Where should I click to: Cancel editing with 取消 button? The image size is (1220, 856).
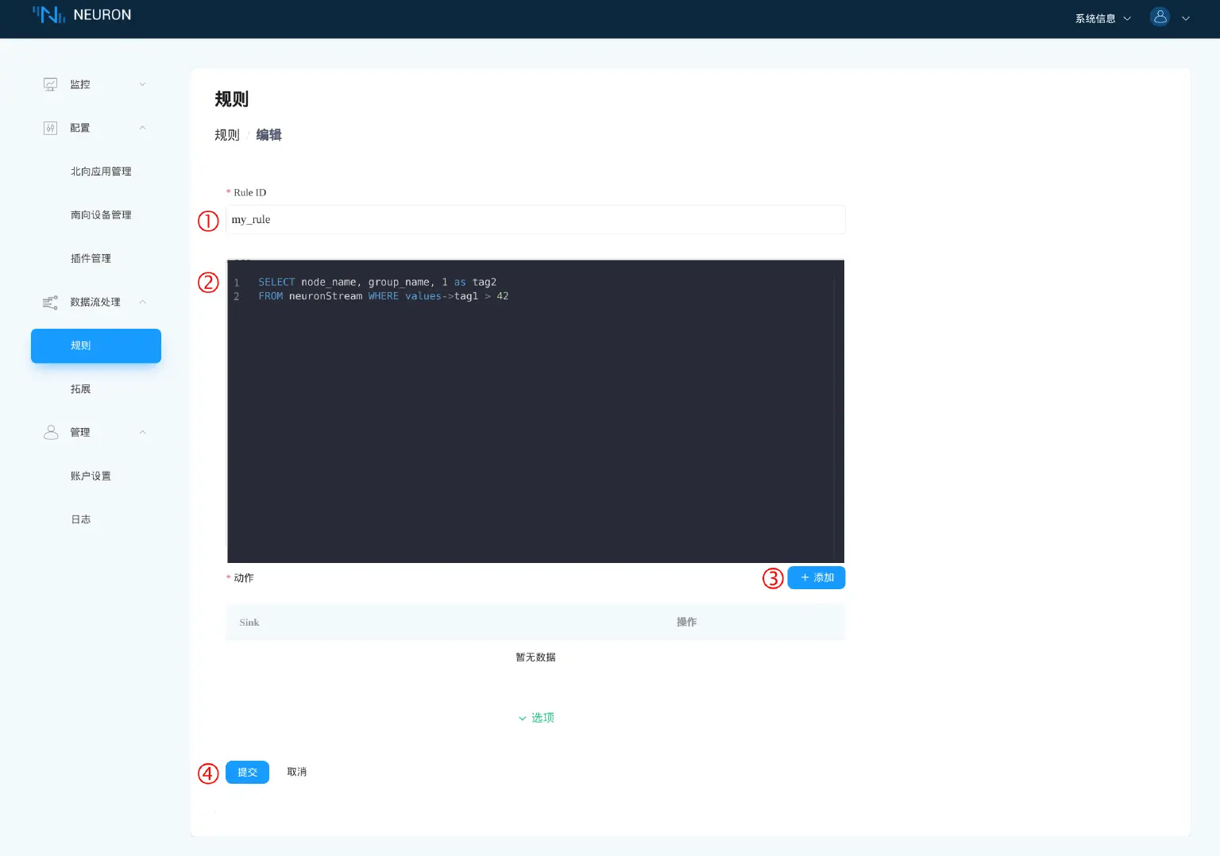(x=296, y=773)
